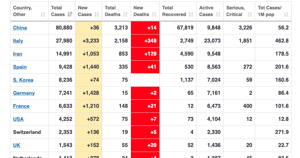
Task: Open the Spain country link
Action: click(x=20, y=67)
